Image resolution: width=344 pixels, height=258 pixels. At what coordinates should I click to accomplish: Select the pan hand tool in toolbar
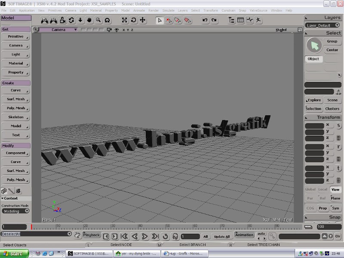tap(89, 20)
